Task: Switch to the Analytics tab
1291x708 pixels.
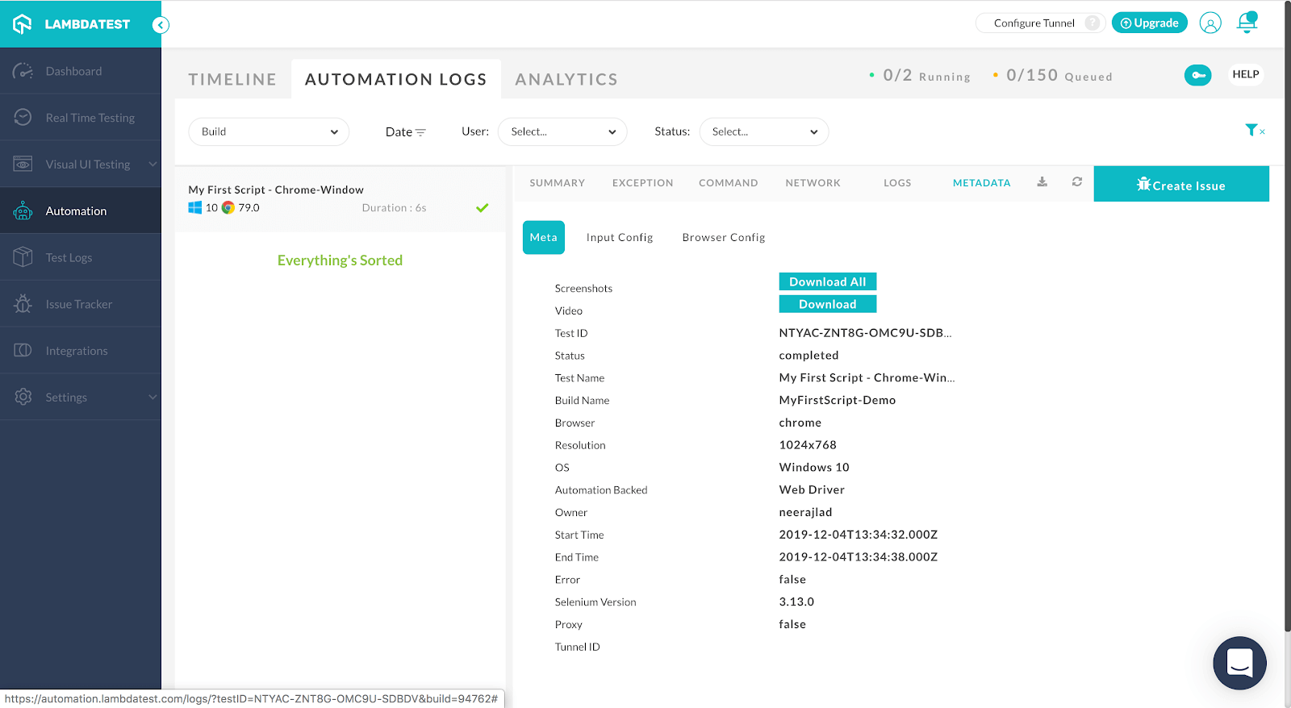Action: (566, 79)
